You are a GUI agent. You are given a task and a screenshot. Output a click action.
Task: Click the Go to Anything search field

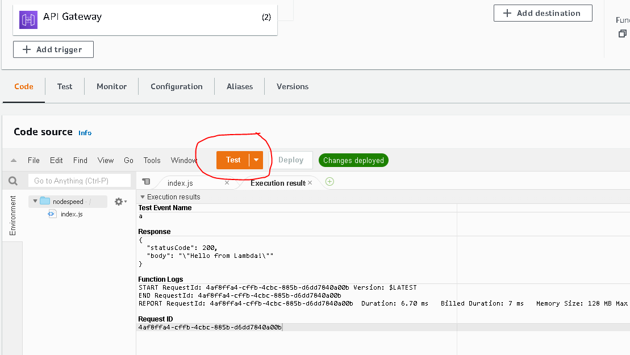tap(79, 181)
